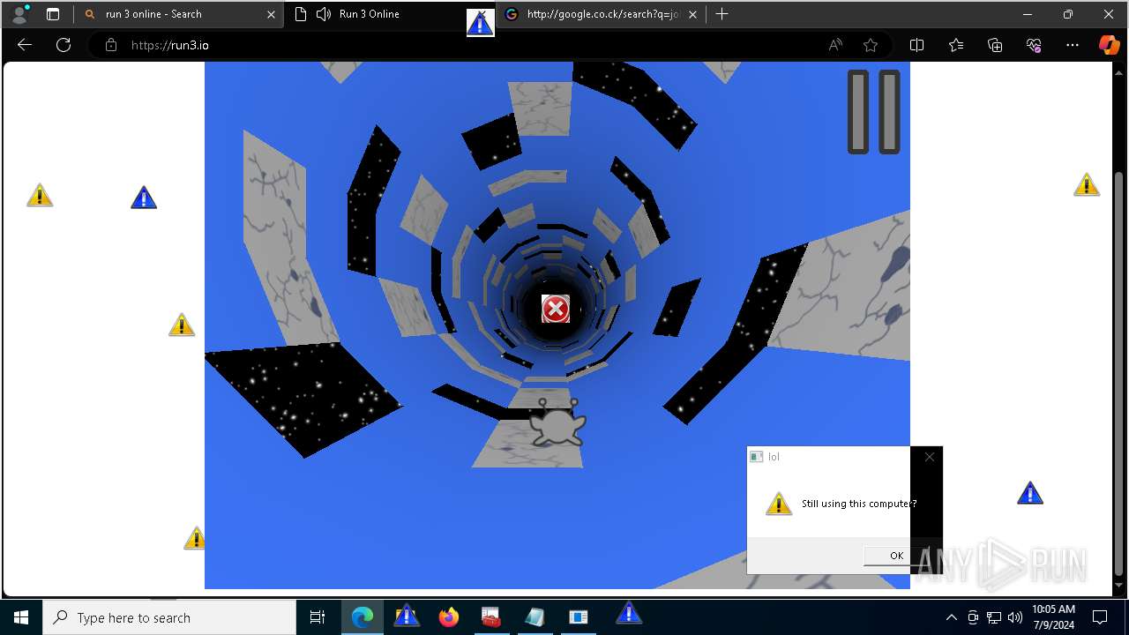Open a new browser tab

tap(722, 14)
